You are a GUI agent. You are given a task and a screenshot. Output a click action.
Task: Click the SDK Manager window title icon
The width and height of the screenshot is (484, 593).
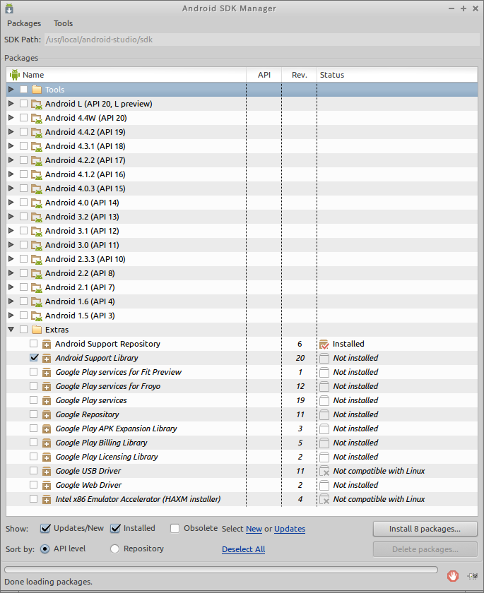9,8
